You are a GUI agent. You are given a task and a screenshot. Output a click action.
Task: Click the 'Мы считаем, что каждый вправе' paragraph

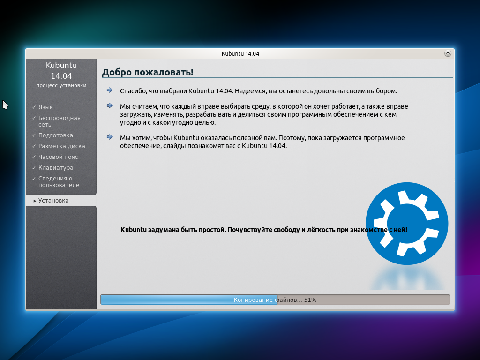[x=264, y=114]
